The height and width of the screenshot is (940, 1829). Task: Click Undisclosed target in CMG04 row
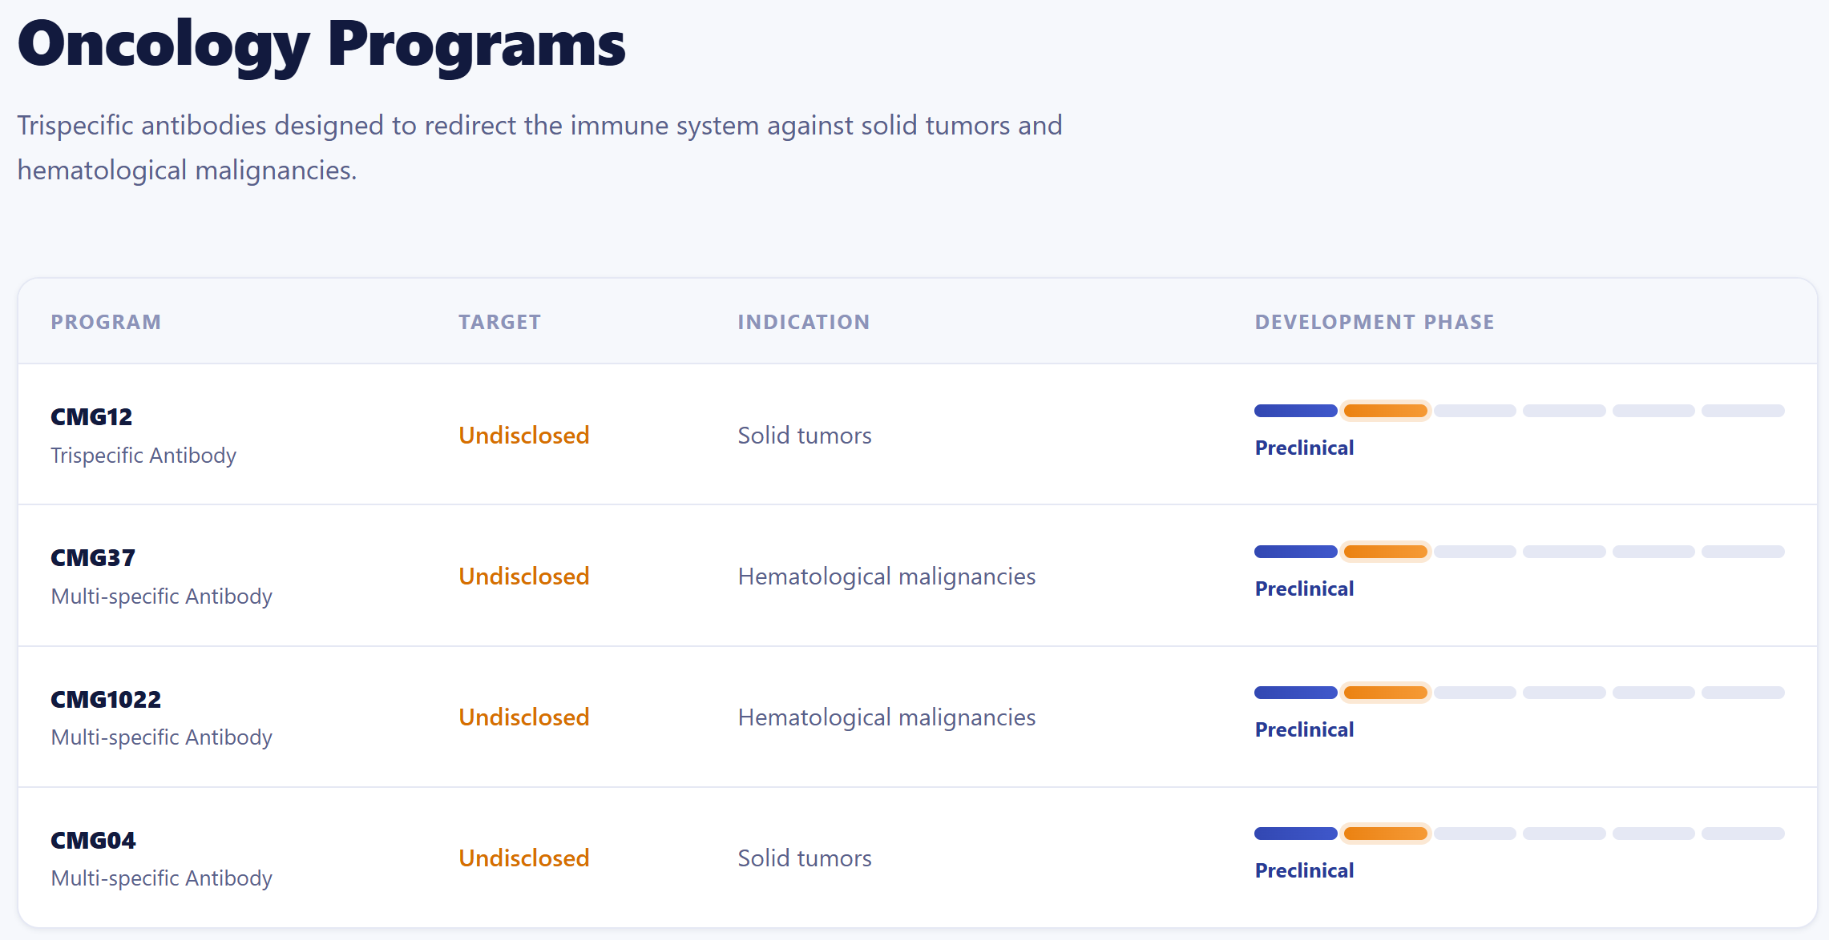[x=524, y=858]
